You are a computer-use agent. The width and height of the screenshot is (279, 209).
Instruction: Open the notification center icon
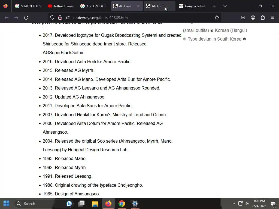coord(273,204)
